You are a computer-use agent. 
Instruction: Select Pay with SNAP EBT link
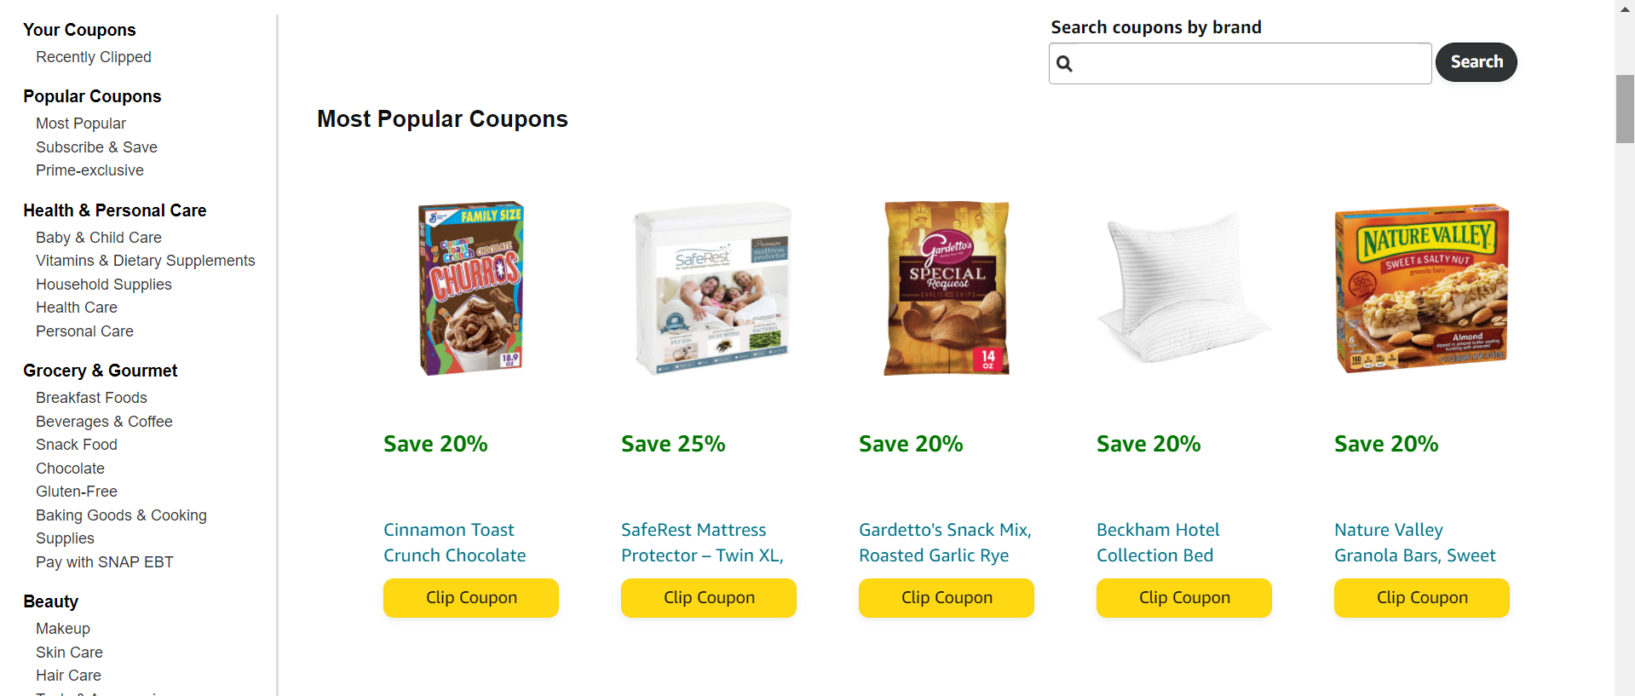pyautogui.click(x=105, y=562)
